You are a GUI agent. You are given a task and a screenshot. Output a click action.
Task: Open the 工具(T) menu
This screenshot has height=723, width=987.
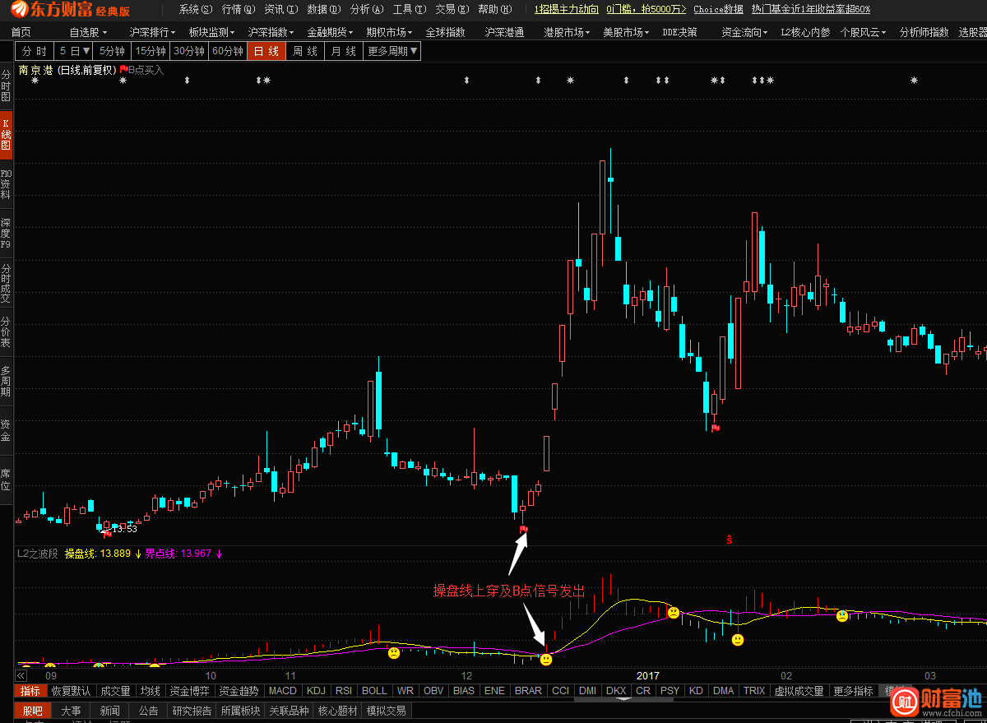(409, 9)
